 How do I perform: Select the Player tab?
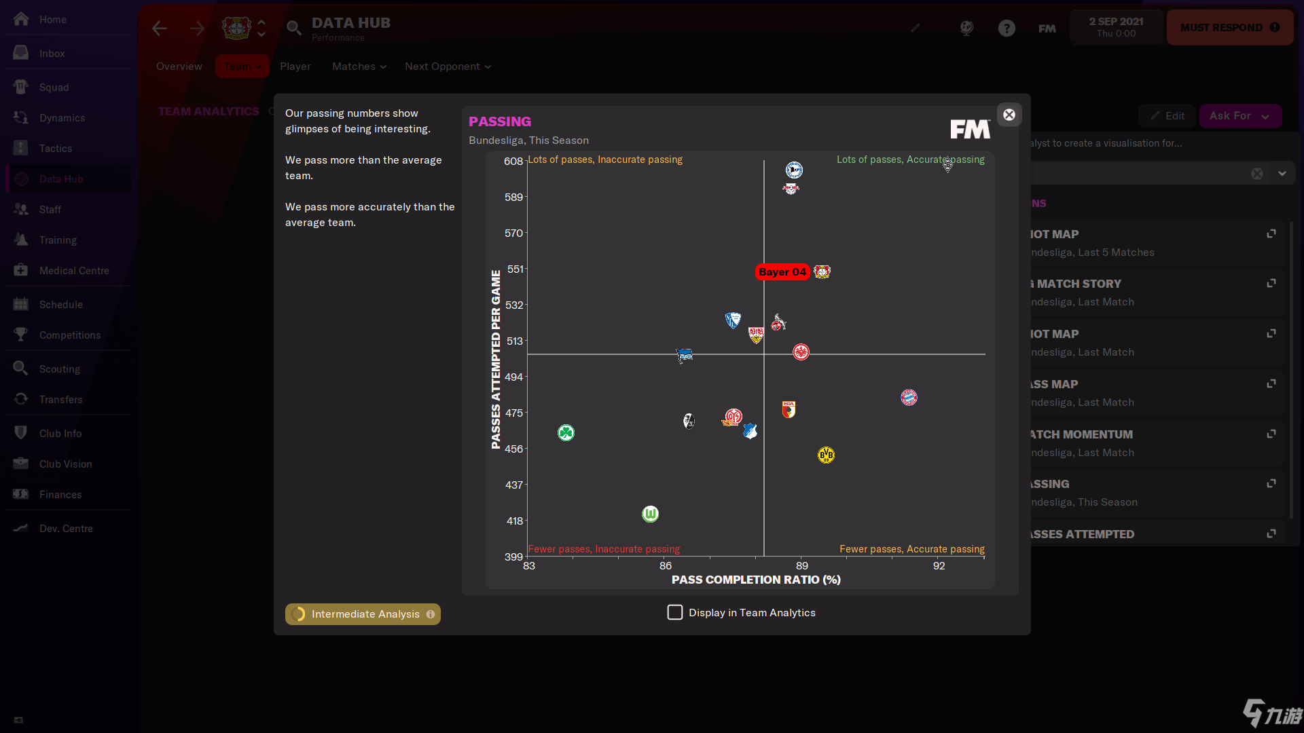click(294, 67)
